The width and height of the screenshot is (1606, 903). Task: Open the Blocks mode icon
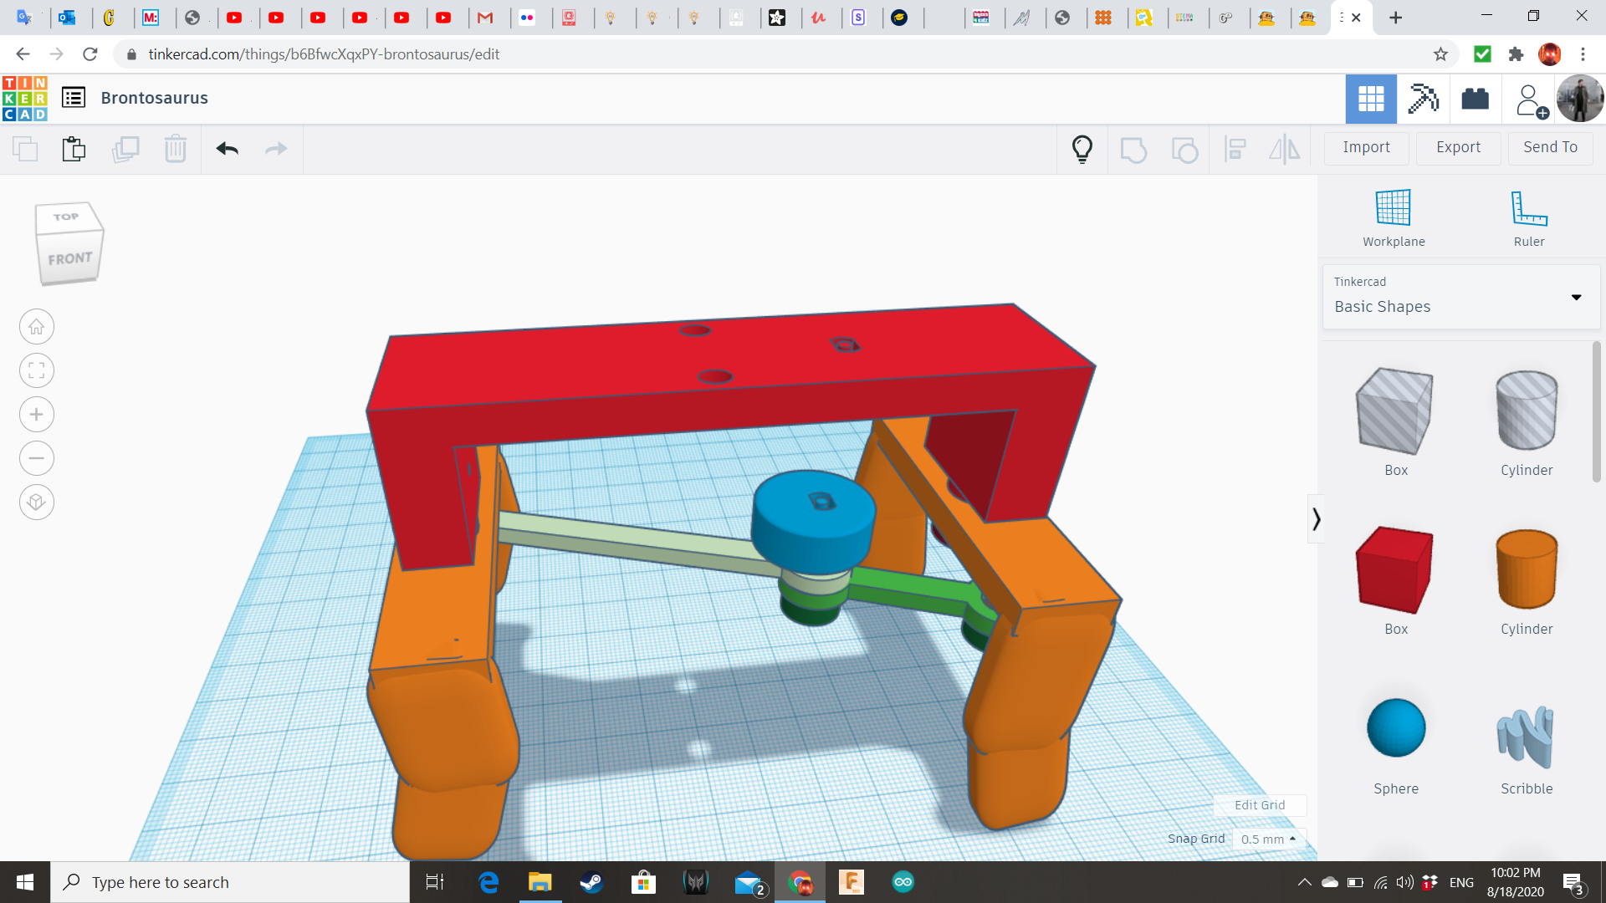pos(1423,99)
